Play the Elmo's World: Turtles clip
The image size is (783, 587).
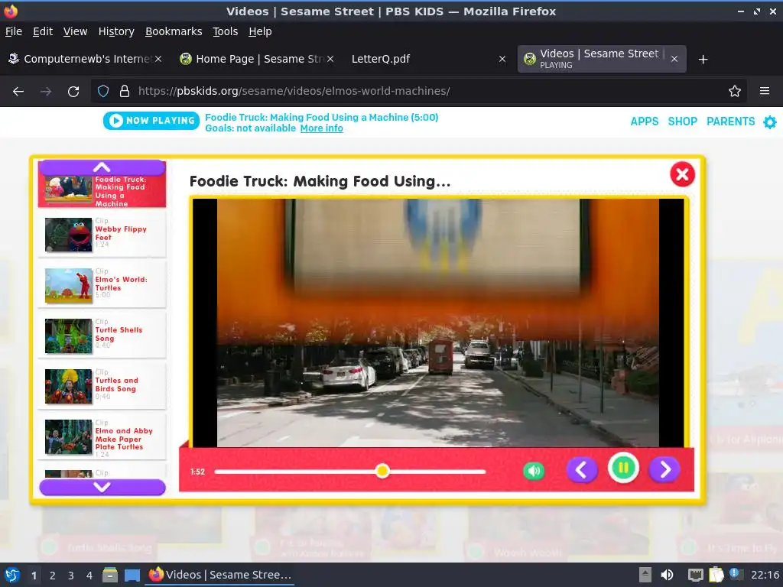(102, 284)
